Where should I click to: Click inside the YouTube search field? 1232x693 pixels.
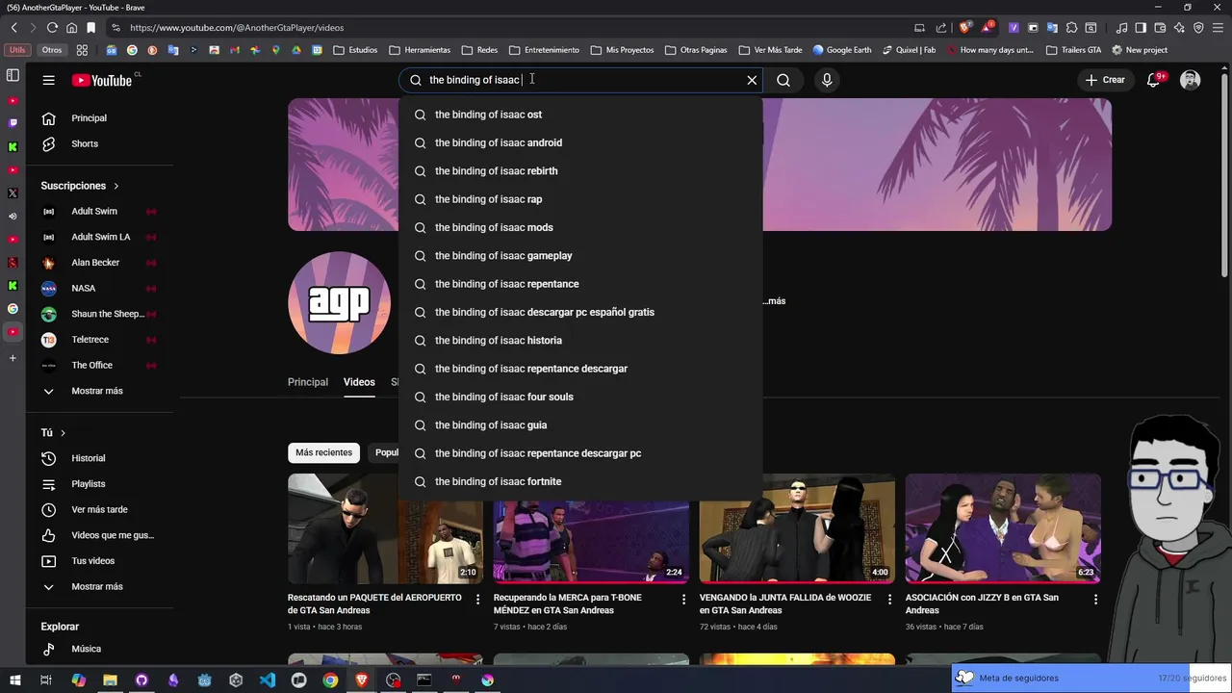pyautogui.click(x=581, y=80)
